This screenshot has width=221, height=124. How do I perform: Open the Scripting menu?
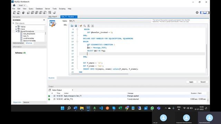[x=62, y=9]
